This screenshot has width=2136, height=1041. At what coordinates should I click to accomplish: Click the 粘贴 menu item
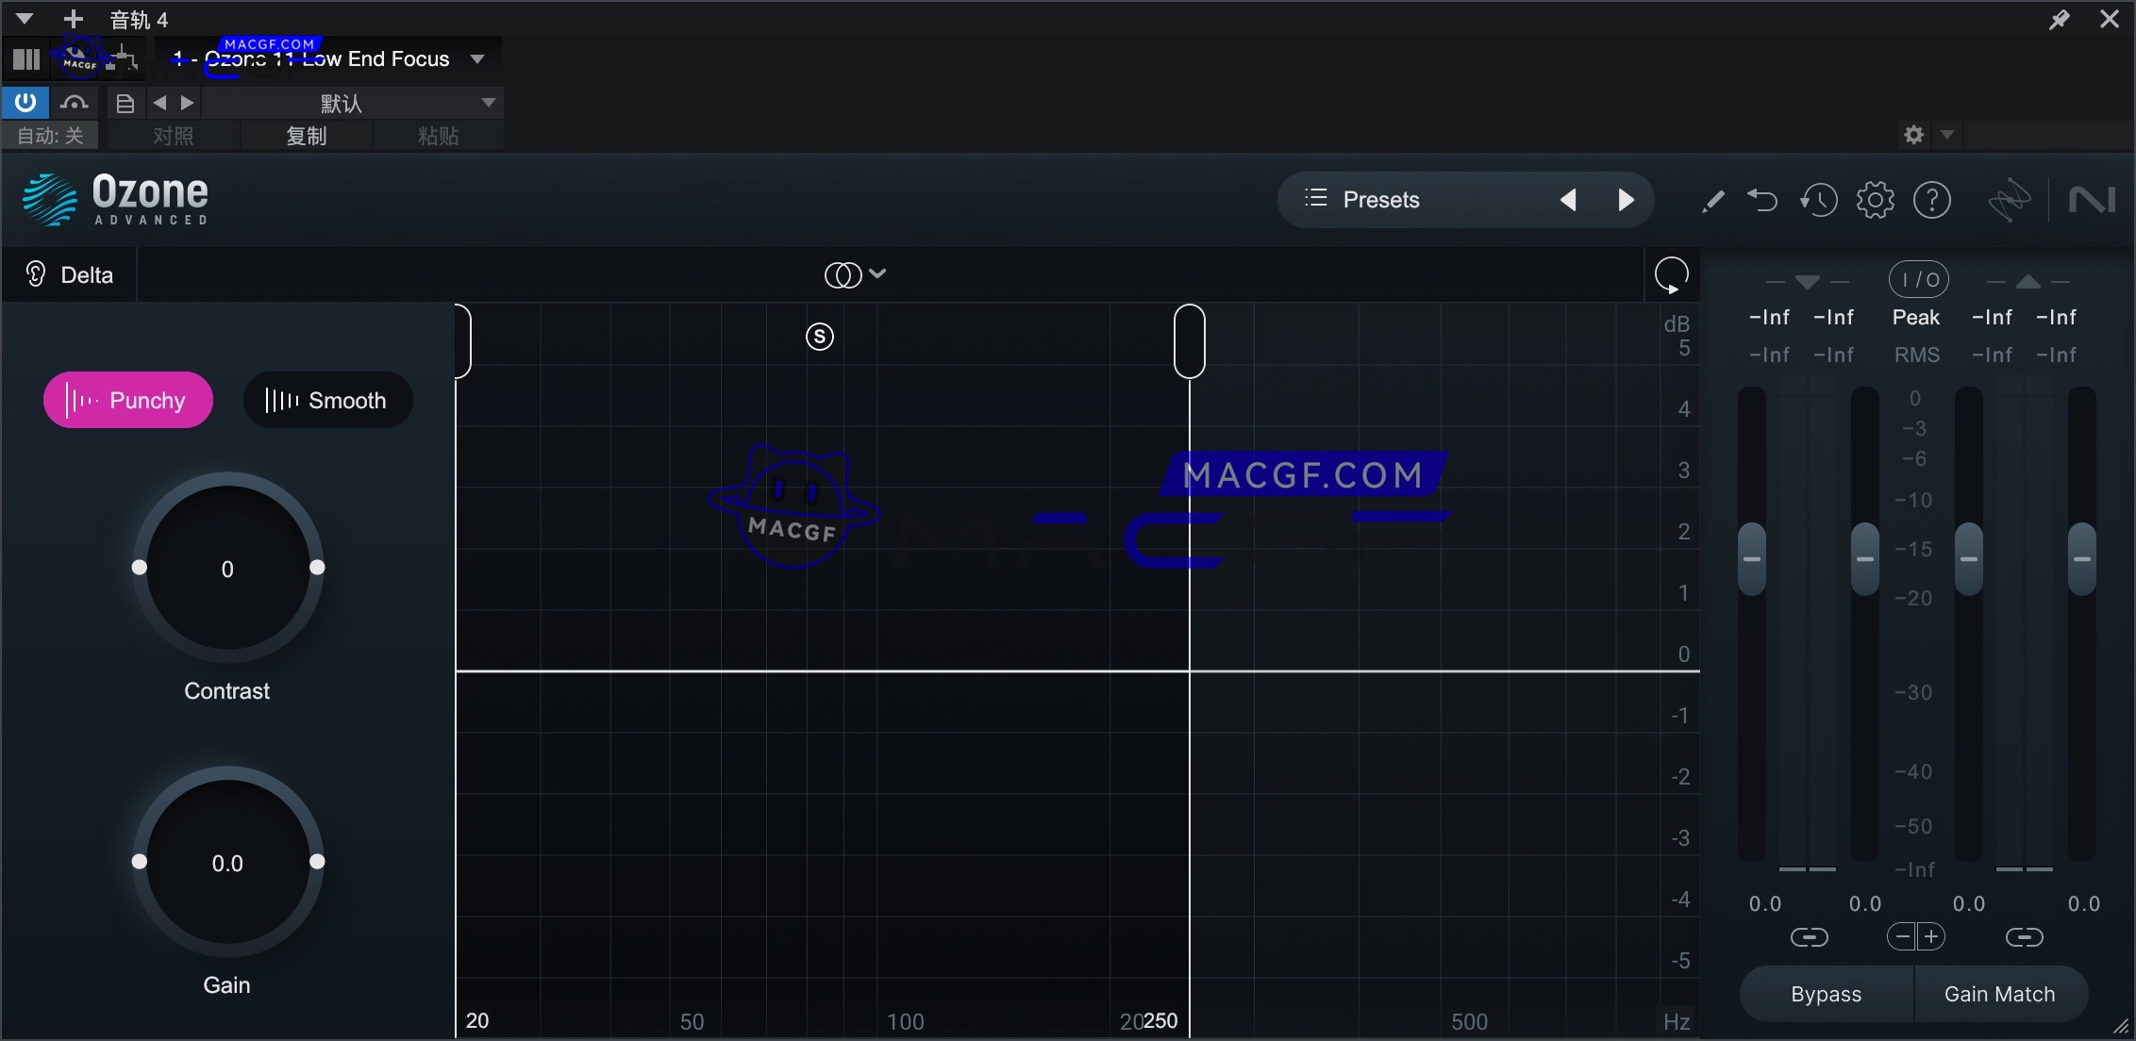click(437, 136)
